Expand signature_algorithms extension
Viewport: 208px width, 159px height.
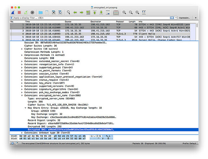[x=22, y=89]
